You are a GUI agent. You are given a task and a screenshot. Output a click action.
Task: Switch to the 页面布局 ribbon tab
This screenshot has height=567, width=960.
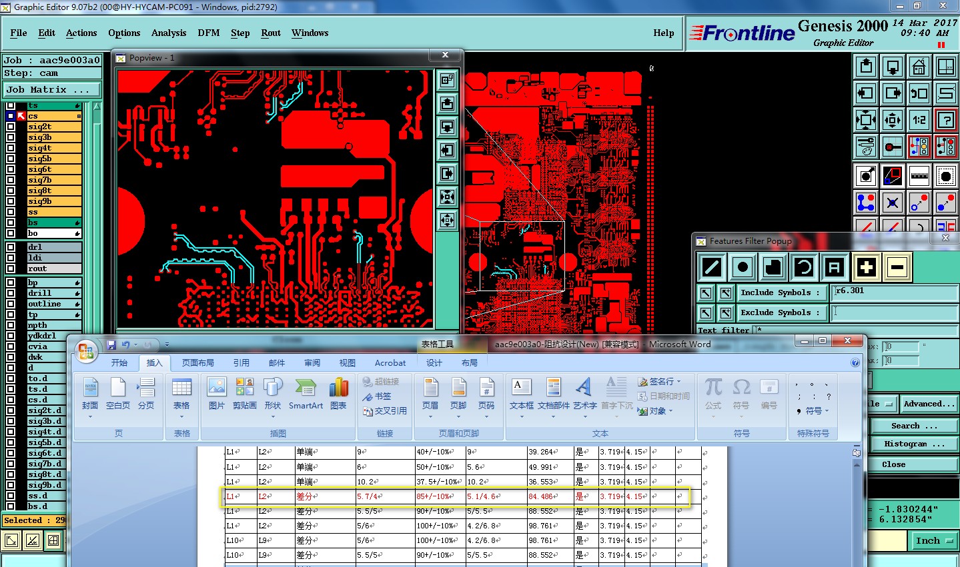[197, 363]
